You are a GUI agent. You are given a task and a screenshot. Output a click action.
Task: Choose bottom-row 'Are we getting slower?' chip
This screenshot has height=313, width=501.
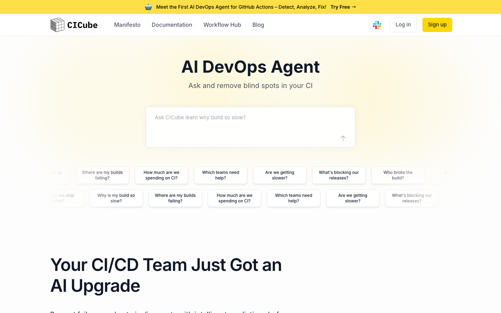pos(353,198)
